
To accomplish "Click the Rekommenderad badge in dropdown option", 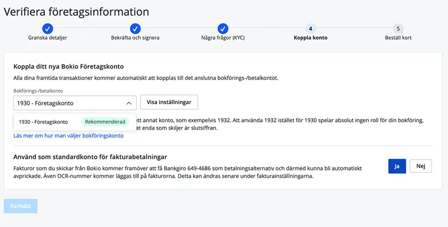I will coord(105,122).
